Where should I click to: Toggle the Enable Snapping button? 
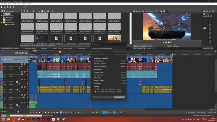pos(103,113)
